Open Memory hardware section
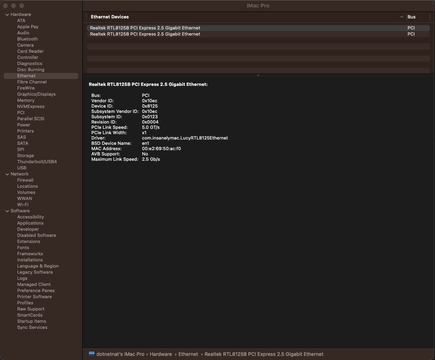This screenshot has width=435, height=360. tap(26, 100)
